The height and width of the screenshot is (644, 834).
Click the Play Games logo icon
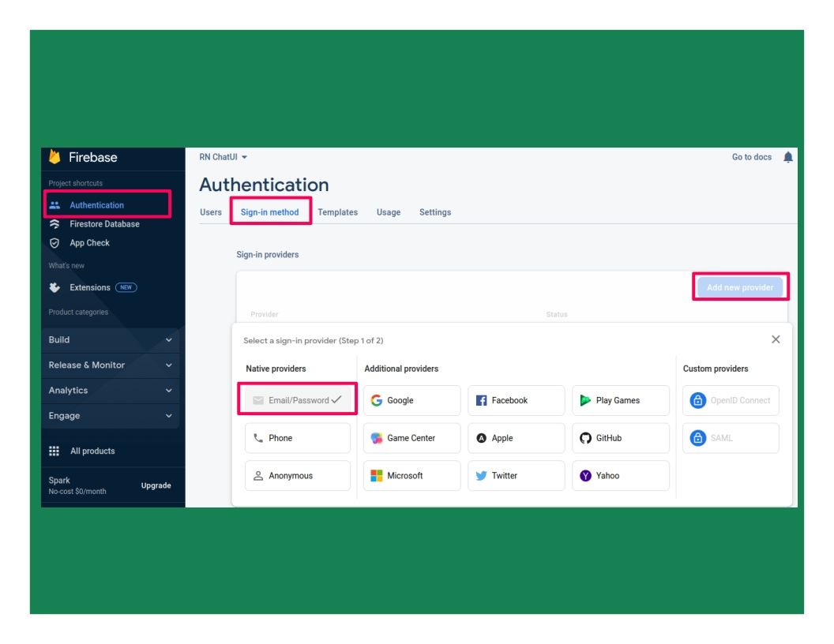585,401
